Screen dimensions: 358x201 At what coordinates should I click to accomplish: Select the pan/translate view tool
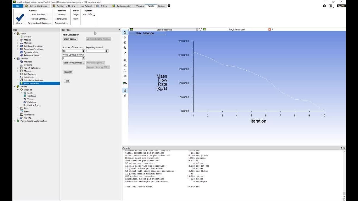pos(125,37)
